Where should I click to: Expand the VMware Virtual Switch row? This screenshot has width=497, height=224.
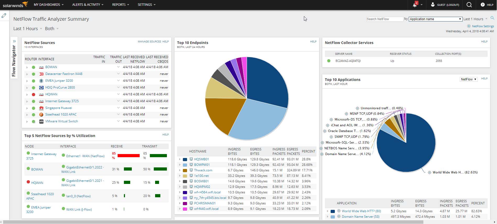coord(27,122)
